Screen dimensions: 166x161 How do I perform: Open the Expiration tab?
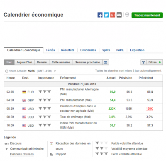(x=137, y=50)
